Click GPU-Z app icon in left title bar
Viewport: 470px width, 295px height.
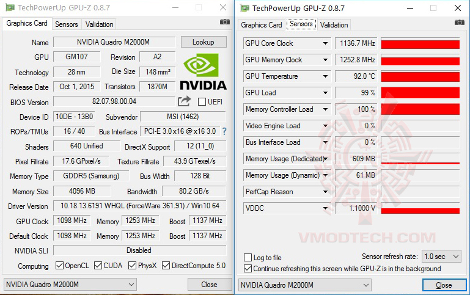(9, 7)
